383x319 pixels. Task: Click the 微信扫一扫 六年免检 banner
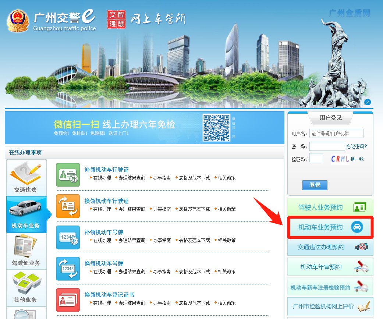(145, 128)
